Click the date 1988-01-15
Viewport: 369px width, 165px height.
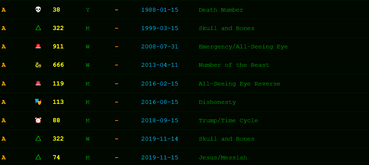tap(160, 10)
